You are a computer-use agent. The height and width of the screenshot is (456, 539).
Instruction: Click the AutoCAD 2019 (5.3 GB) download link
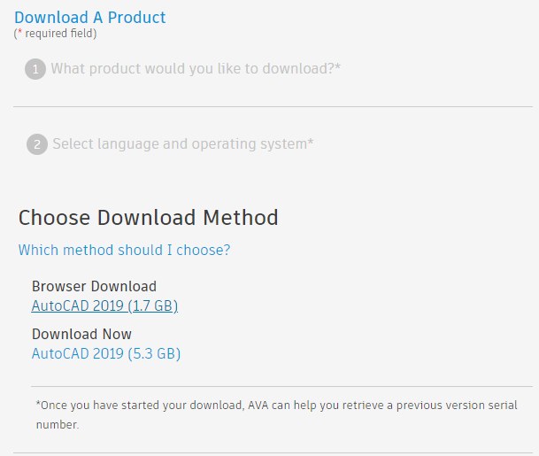coord(106,353)
